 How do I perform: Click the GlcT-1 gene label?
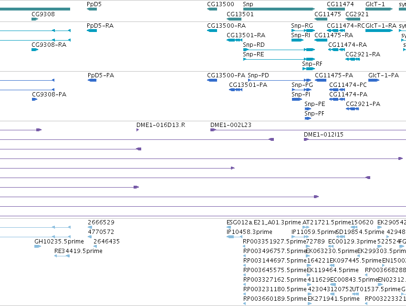pos(375,4)
